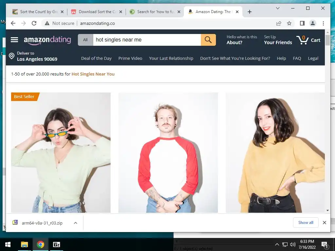Click Deliver to Los Angeles 90069
This screenshot has height=251, width=335.
33,56
